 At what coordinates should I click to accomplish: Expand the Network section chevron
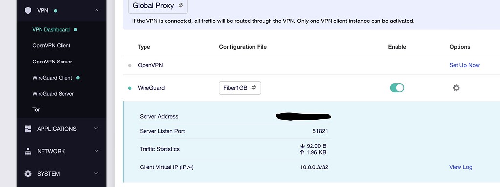96,151
